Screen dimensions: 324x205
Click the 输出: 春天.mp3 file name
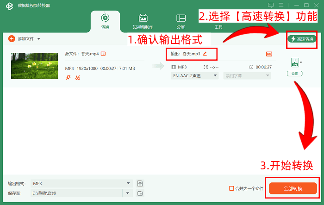(x=185, y=54)
